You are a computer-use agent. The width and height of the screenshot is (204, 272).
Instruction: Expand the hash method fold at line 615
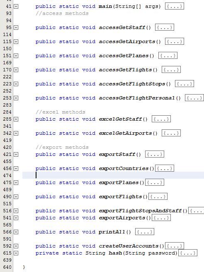[16, 253]
